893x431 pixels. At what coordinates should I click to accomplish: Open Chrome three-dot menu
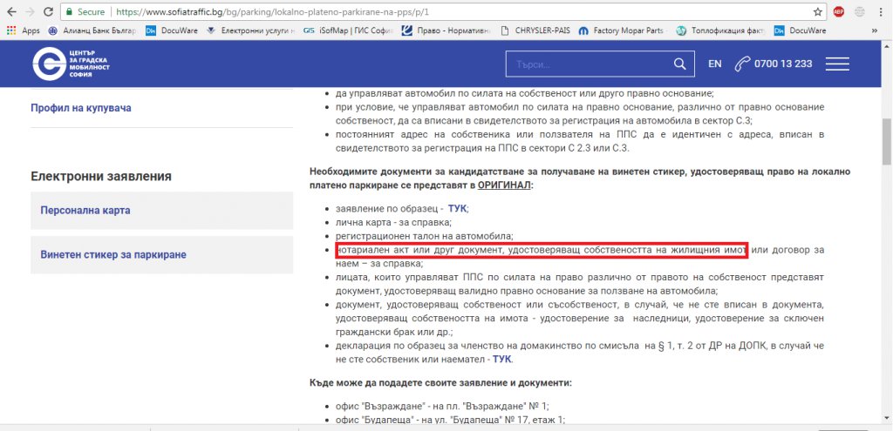[881, 11]
